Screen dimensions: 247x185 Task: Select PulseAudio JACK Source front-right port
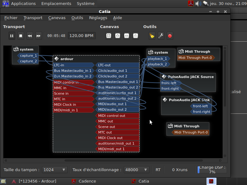[x=171, y=88]
